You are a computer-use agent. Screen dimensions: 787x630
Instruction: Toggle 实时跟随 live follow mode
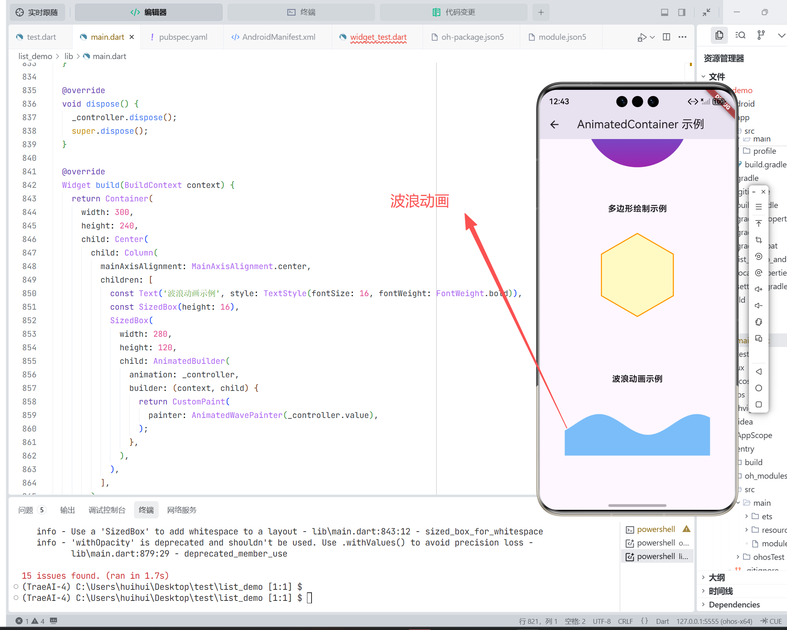(x=37, y=12)
